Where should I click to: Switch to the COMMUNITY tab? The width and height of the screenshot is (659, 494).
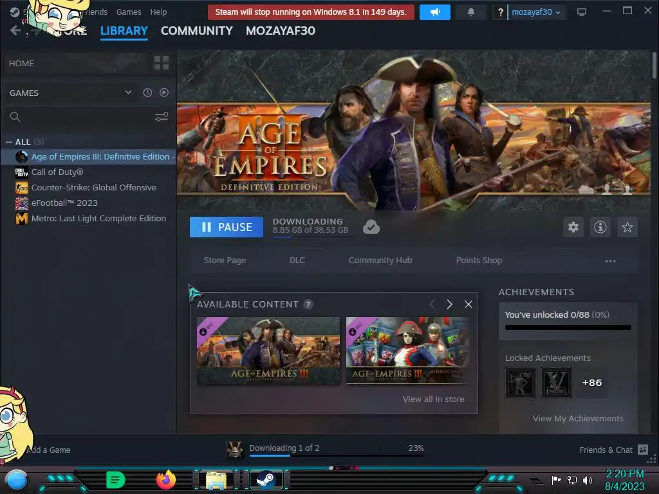click(x=197, y=31)
